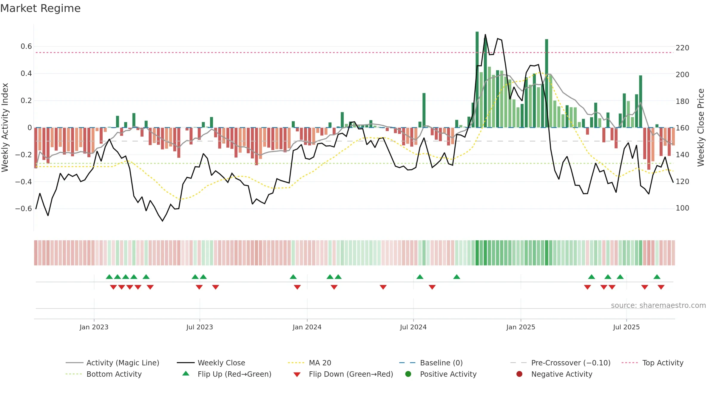Toggle the Baseline (0) legend entry
The height and width of the screenshot is (402, 716).
431,363
